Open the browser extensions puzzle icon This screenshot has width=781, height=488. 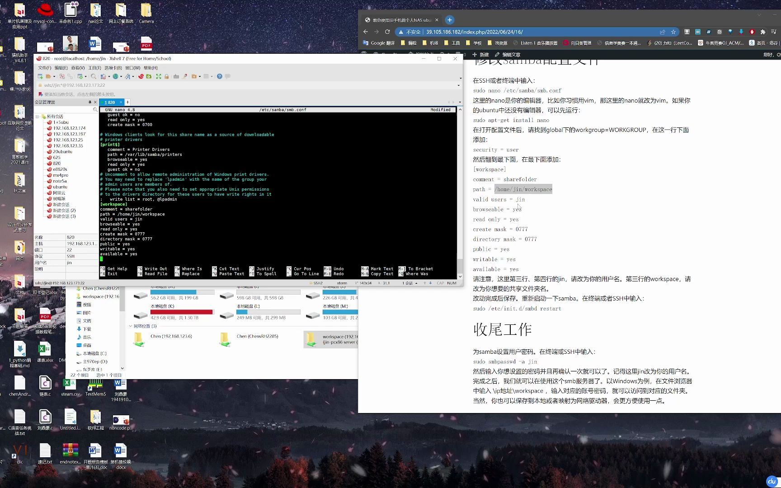763,32
